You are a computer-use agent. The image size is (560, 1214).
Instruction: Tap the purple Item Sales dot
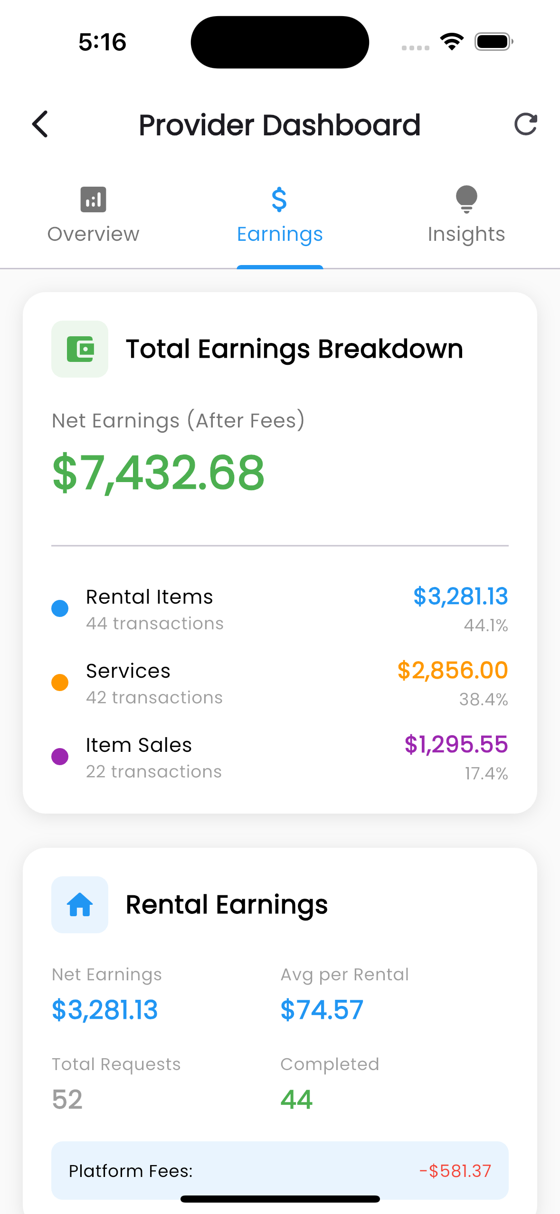click(x=60, y=757)
